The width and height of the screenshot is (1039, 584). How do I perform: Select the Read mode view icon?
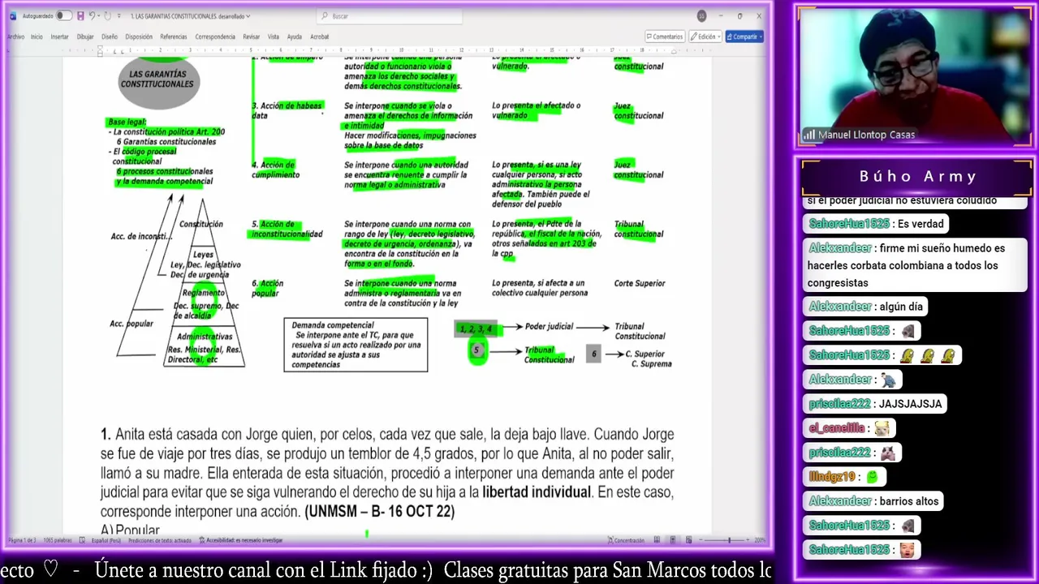657,540
